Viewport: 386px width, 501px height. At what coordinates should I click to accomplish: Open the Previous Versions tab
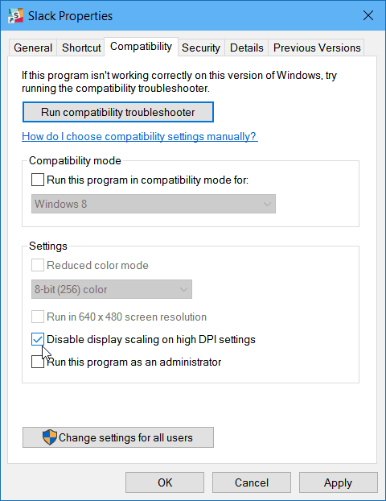tap(317, 48)
